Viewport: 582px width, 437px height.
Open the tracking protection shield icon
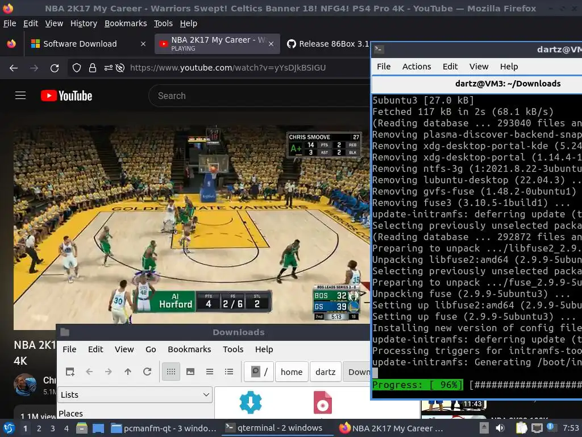pyautogui.click(x=77, y=68)
